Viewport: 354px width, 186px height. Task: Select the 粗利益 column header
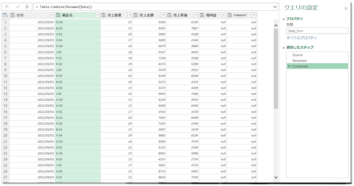213,15
